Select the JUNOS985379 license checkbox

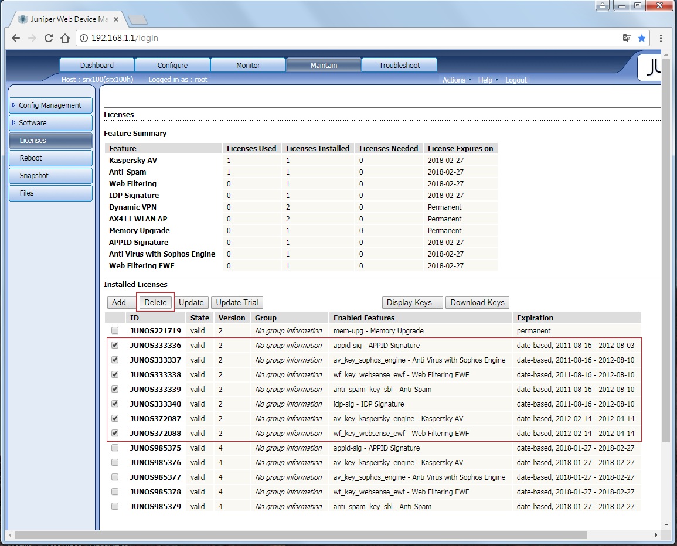click(x=115, y=506)
